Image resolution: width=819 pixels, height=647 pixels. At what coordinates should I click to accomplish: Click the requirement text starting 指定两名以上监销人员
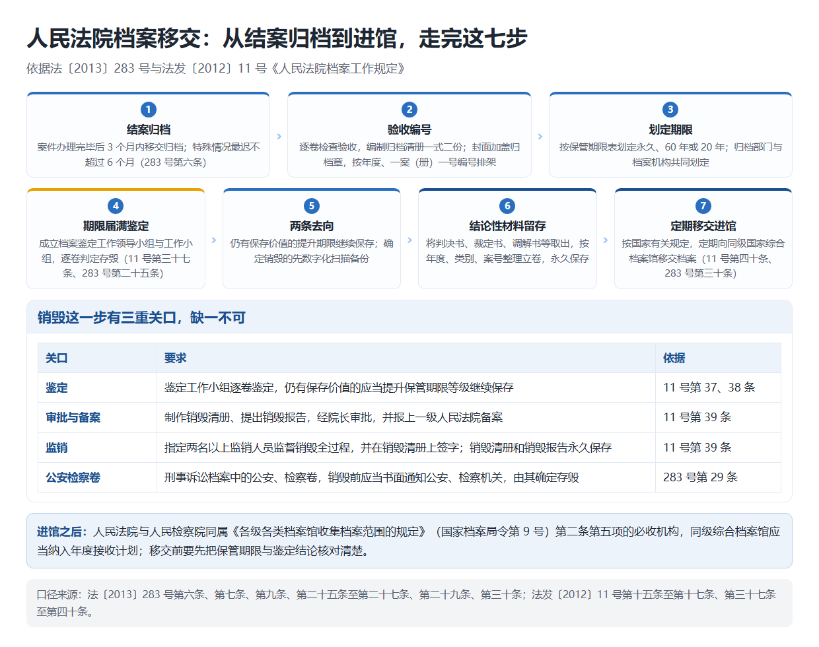(x=388, y=448)
